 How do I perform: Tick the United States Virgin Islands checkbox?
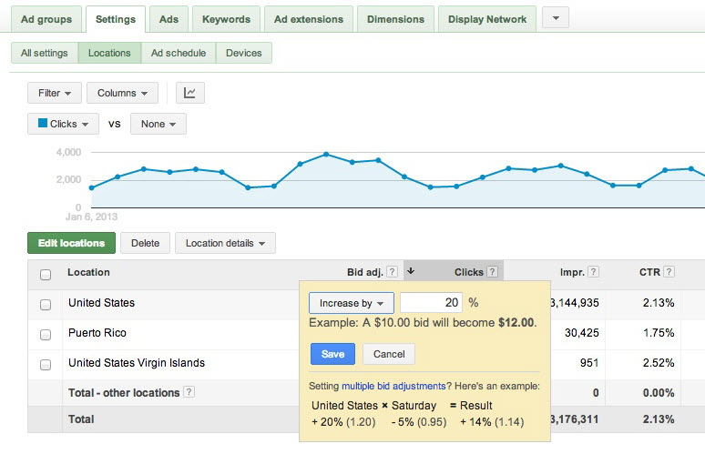pyautogui.click(x=46, y=364)
